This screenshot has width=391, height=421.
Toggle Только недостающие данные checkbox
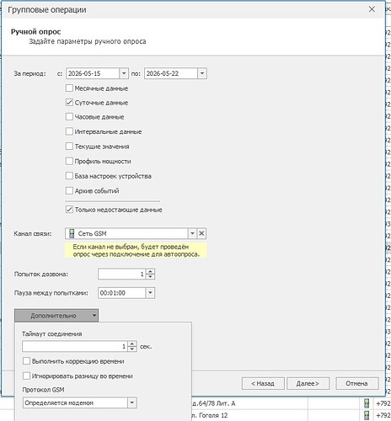69,210
